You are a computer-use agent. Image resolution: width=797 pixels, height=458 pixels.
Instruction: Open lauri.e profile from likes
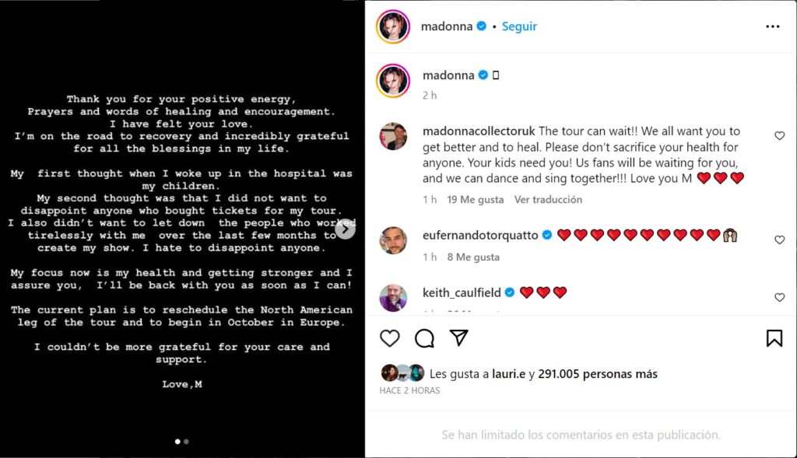coord(508,374)
